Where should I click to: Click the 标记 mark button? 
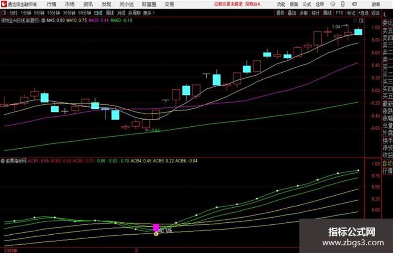[351, 13]
